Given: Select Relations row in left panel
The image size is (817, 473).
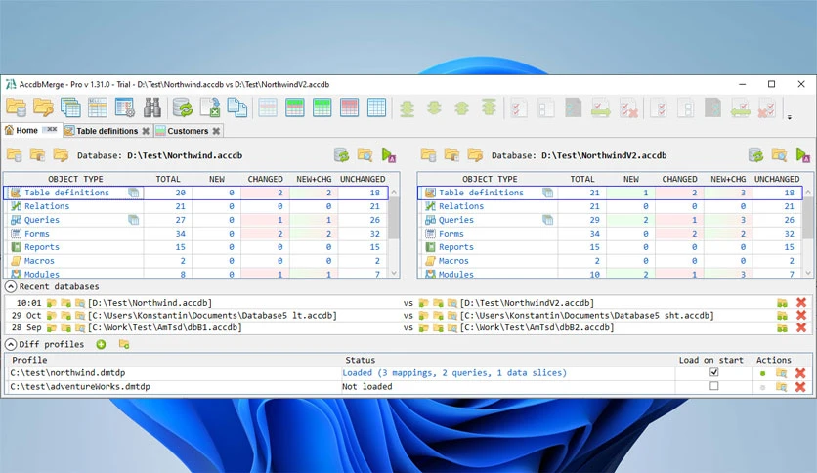Looking at the screenshot, I should [195, 206].
